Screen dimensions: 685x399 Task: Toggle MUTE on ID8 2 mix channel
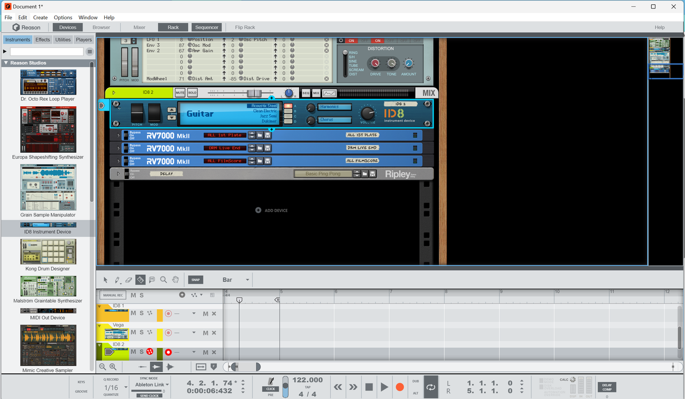pos(180,93)
